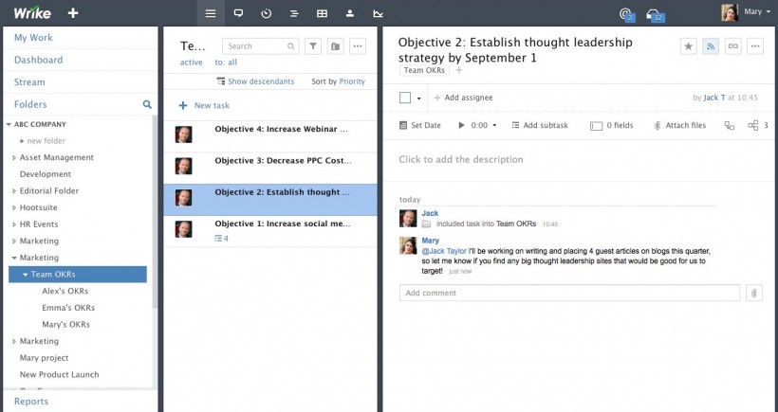Expand the Hootsuite folder arrow

click(x=14, y=207)
